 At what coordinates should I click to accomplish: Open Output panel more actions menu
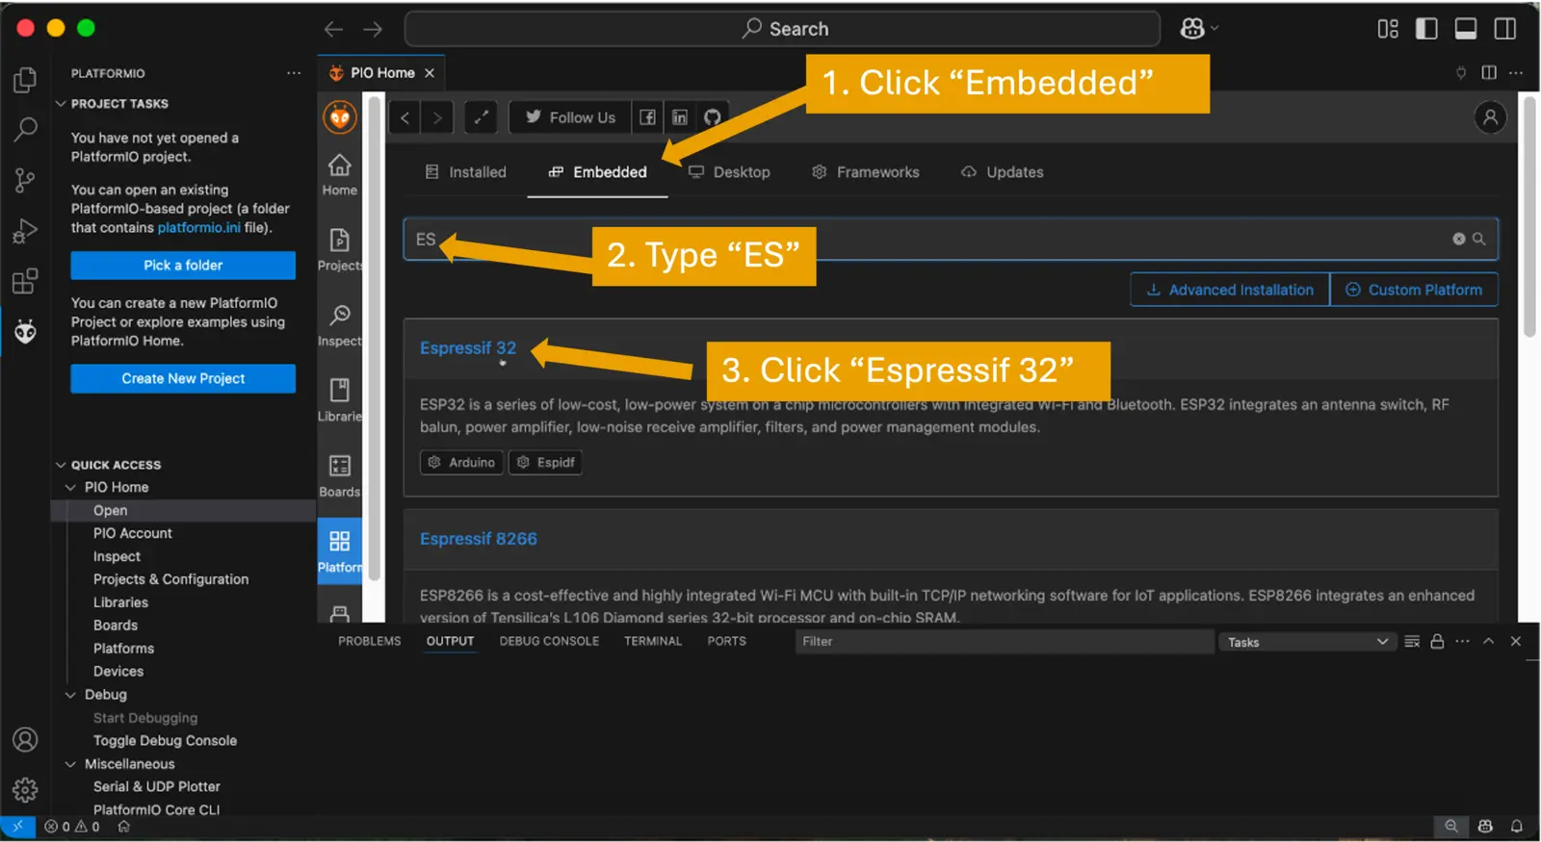(1462, 642)
